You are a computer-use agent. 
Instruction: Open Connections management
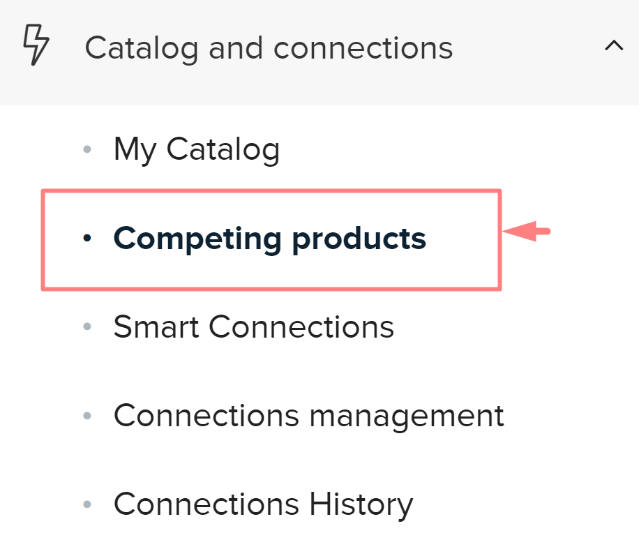pos(308,416)
